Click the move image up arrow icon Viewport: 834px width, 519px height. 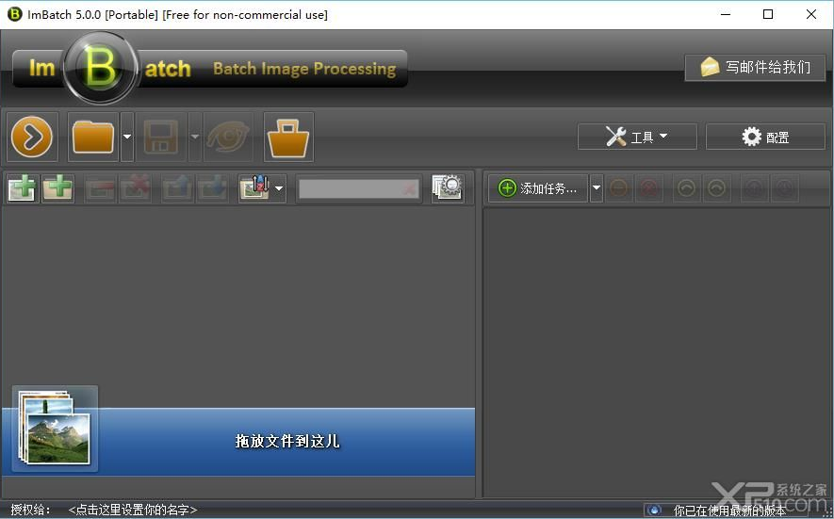click(x=178, y=188)
